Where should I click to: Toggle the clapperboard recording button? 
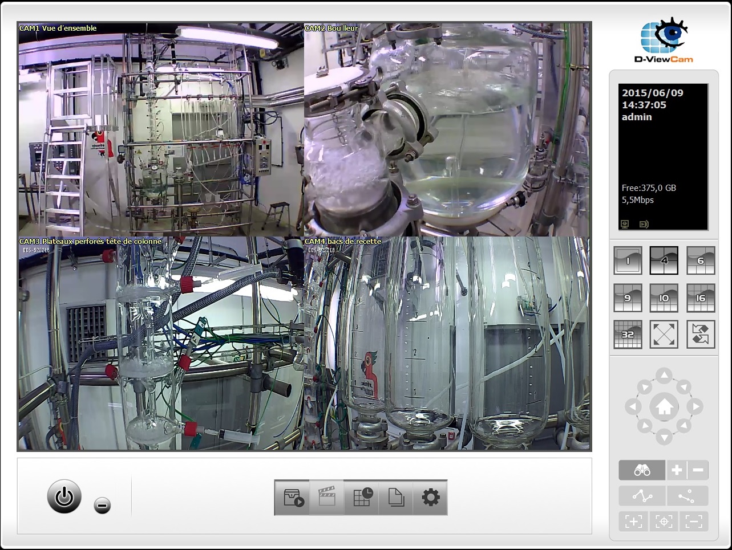[327, 498]
